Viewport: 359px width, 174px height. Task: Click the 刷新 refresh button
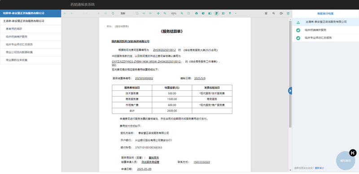[123, 13]
